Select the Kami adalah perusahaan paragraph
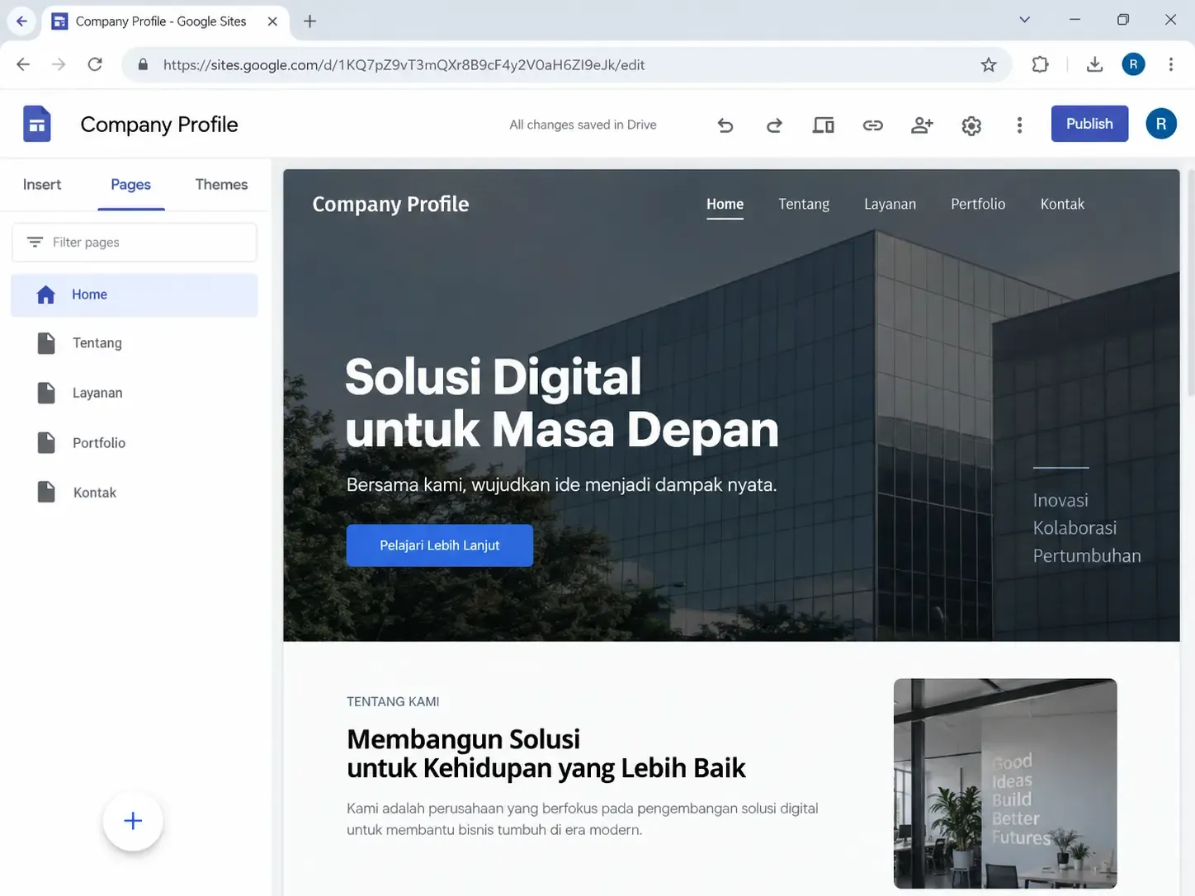This screenshot has height=896, width=1195. coord(583,819)
